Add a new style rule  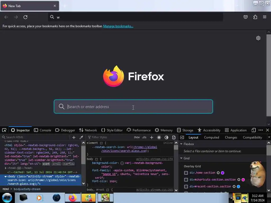[x=152, y=137]
